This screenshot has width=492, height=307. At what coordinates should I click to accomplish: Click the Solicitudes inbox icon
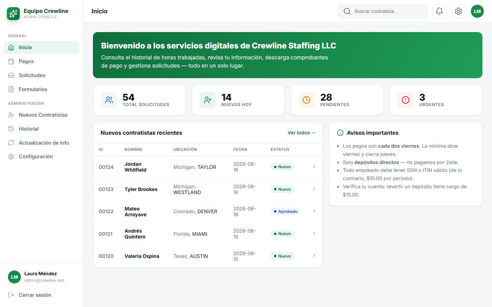tap(11, 75)
